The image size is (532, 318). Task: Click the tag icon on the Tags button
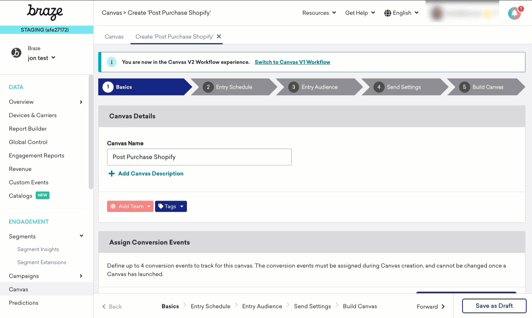pos(161,206)
